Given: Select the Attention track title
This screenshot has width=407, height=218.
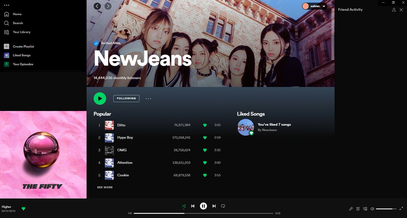Looking at the screenshot, I should 125,163.
